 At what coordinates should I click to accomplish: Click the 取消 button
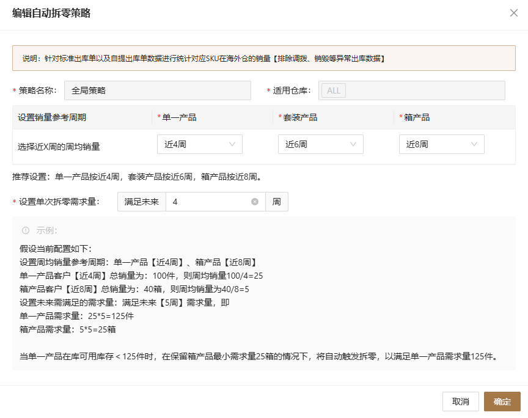pyautogui.click(x=460, y=402)
